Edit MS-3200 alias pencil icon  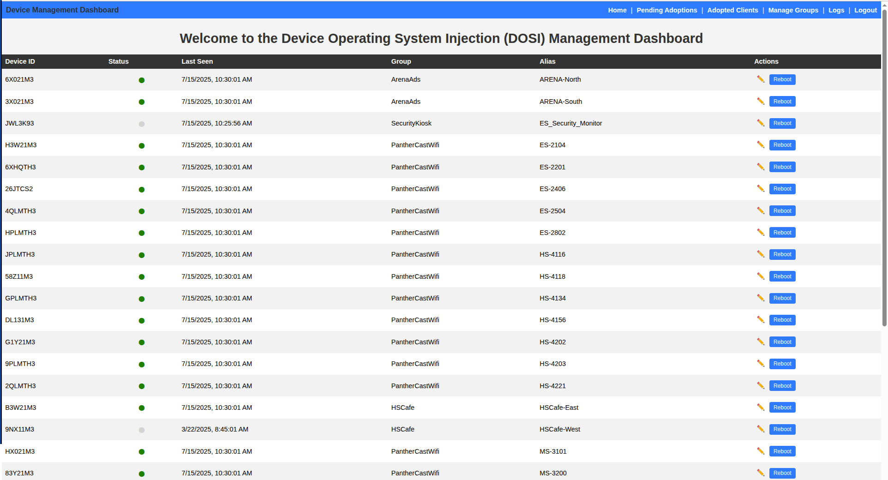point(761,473)
